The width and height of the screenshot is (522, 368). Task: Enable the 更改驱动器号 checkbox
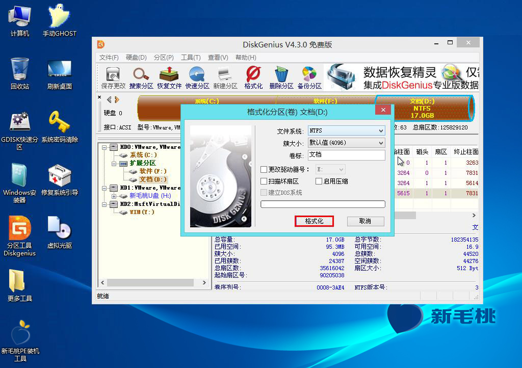tap(264, 170)
